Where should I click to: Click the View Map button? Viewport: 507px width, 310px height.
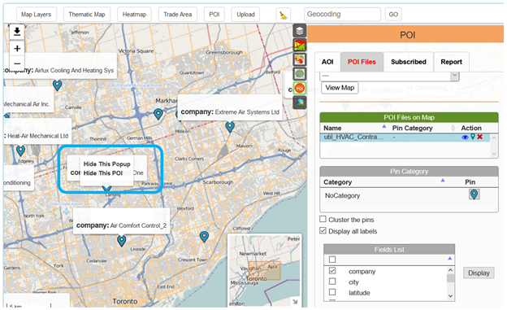tap(340, 88)
